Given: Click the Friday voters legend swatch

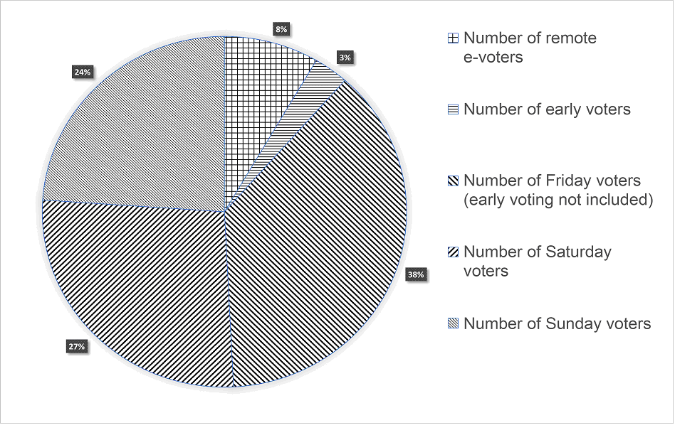Looking at the screenshot, I should click(454, 181).
